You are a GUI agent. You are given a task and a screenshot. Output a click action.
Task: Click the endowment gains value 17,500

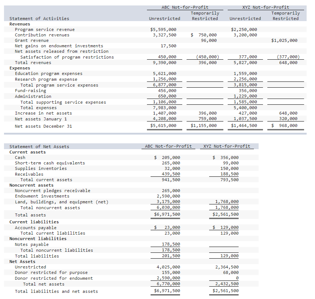[168, 46]
